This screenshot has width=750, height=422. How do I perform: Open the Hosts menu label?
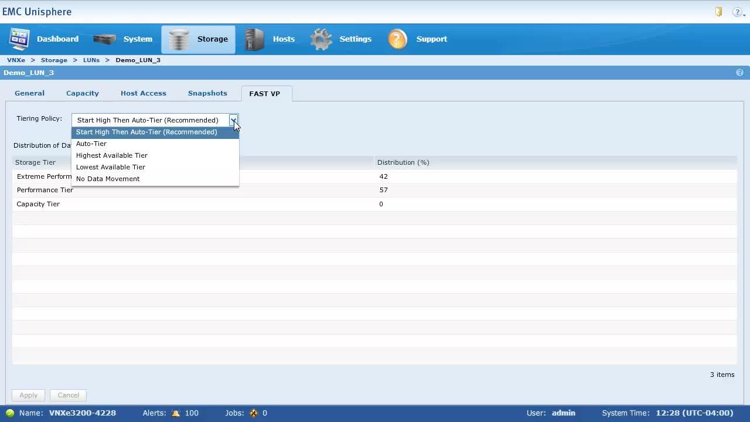coord(284,39)
